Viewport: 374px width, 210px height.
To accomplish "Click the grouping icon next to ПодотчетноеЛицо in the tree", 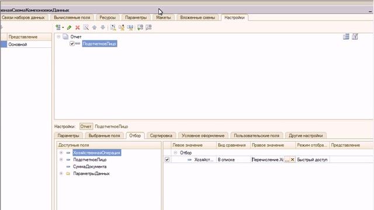I will (x=78, y=44).
